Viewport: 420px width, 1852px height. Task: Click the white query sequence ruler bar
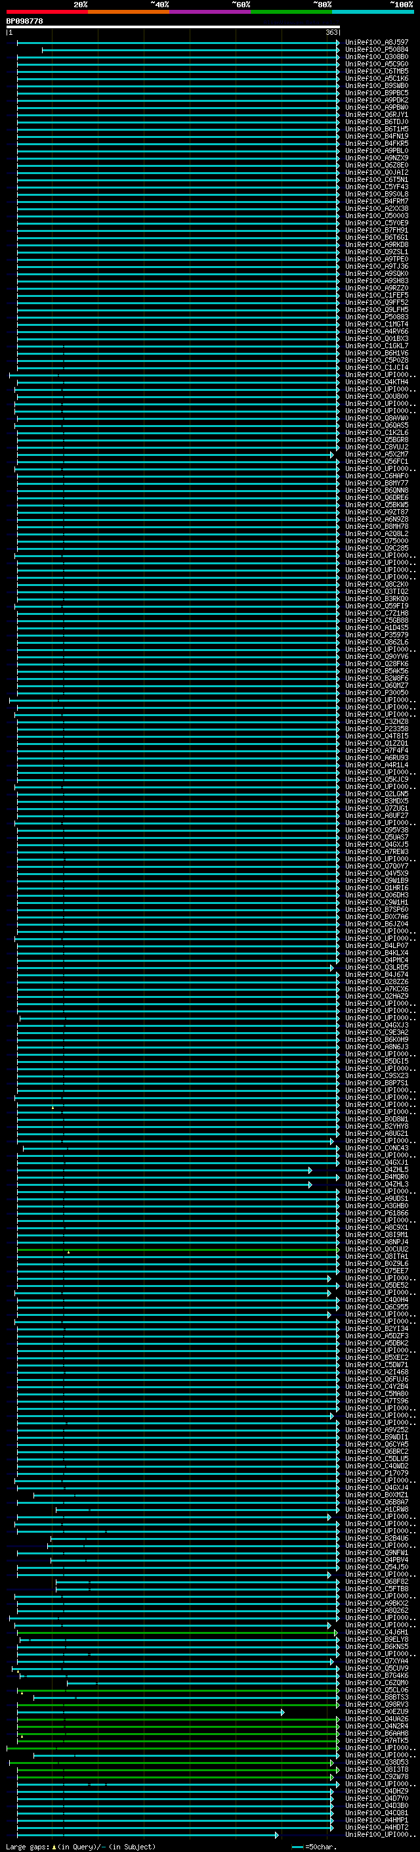[173, 26]
